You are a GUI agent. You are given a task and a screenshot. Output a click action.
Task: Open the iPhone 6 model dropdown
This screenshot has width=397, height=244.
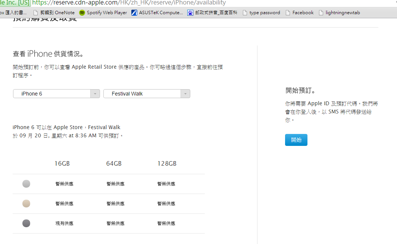(x=56, y=94)
